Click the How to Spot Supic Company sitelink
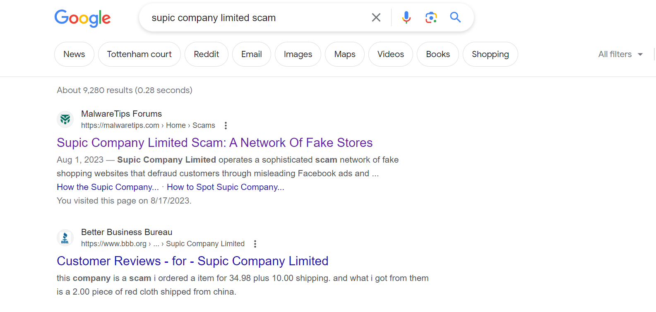The width and height of the screenshot is (656, 312). click(226, 187)
